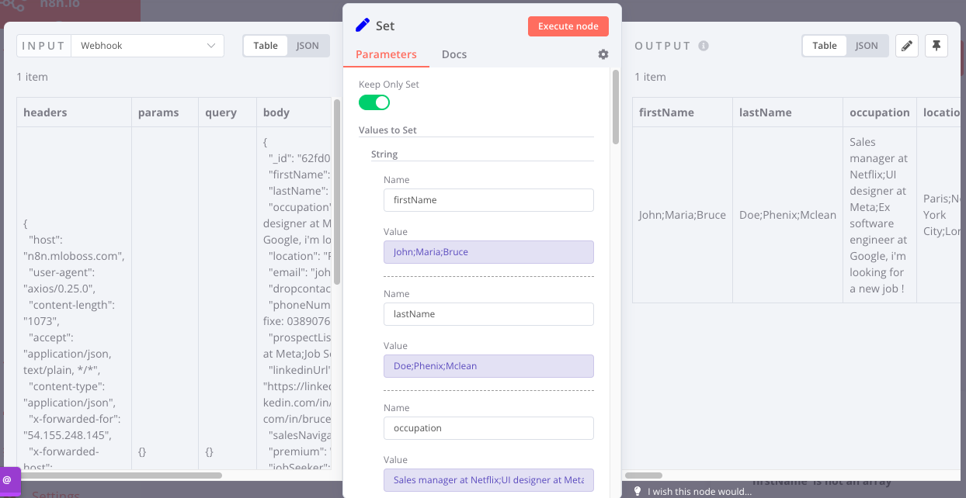Click the parameters panel vertical scrollbar
Image resolution: width=966 pixels, height=498 pixels.
(x=616, y=107)
